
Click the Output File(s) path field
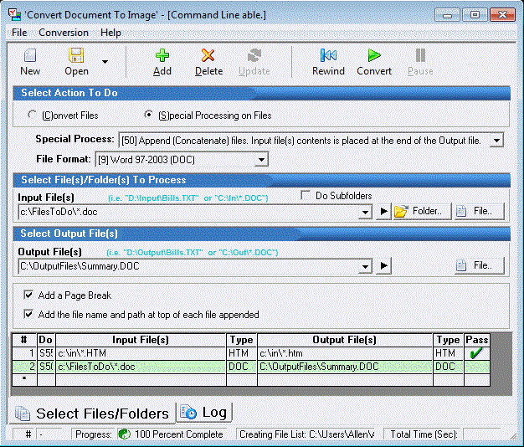pyautogui.click(x=188, y=266)
